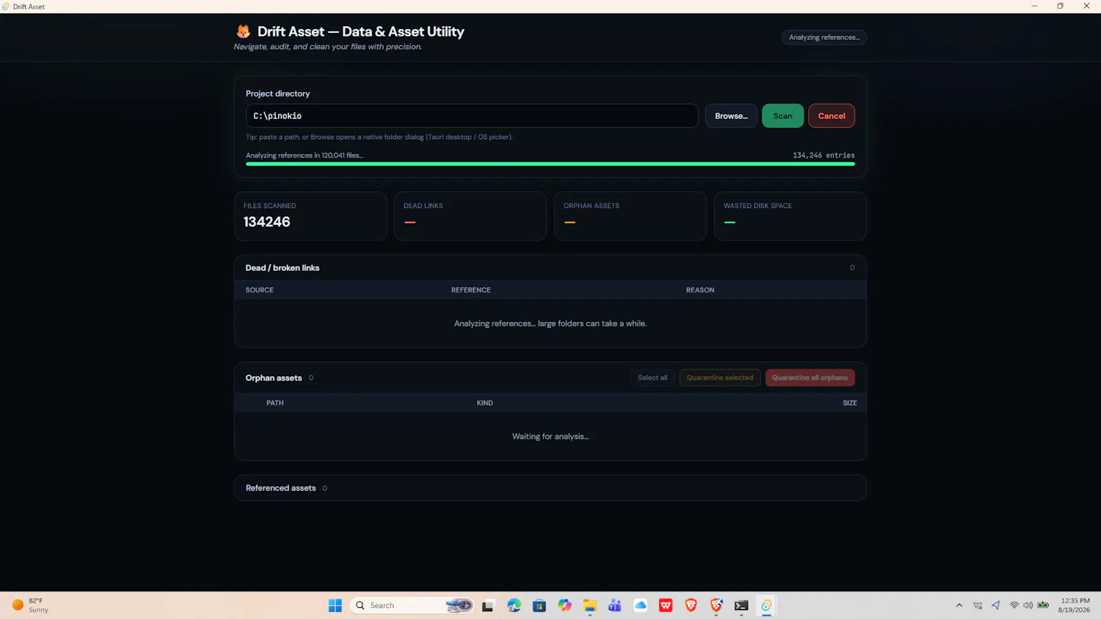Open Microsoft Edge from the taskbar
1101x619 pixels.
514,605
